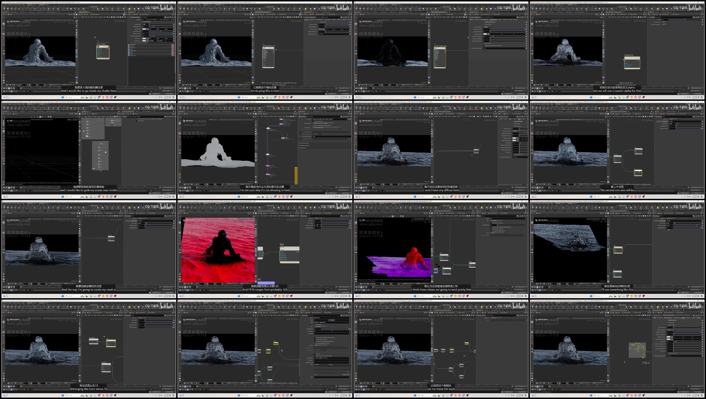The width and height of the screenshot is (706, 399).
Task: Click Sphere shelf tool in 'inside my shader' frame
Action: point(8,9)
